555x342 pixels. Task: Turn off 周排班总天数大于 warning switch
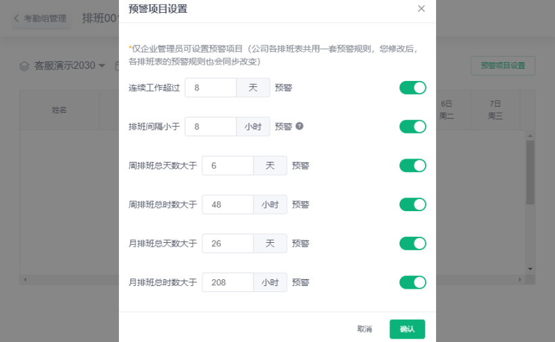click(413, 165)
